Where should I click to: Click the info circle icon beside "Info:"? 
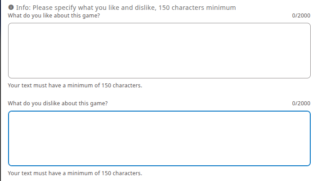(x=11, y=8)
